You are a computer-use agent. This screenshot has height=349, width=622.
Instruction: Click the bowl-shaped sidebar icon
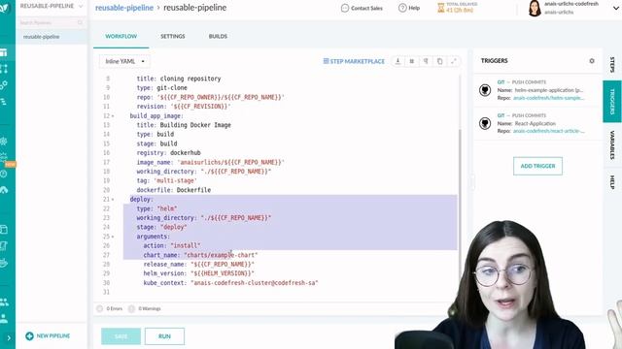pyautogui.click(x=4, y=263)
